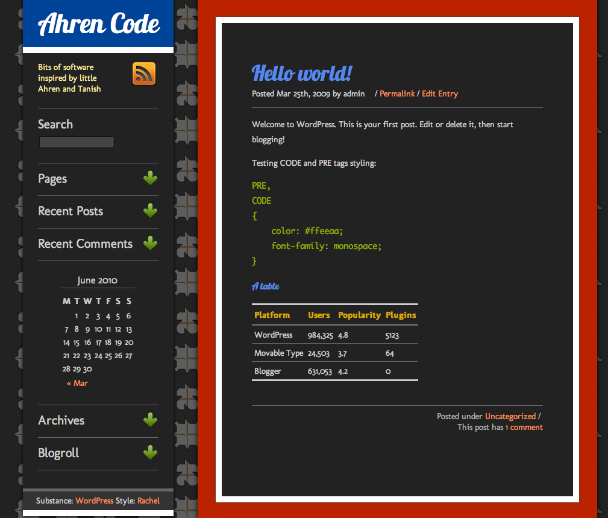
Task: Open the Uncategorized category
Action: pos(510,416)
